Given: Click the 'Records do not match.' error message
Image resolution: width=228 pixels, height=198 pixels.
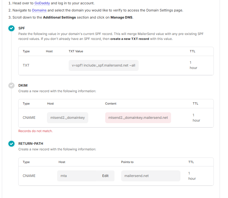Looking at the screenshot, I should (x=36, y=131).
